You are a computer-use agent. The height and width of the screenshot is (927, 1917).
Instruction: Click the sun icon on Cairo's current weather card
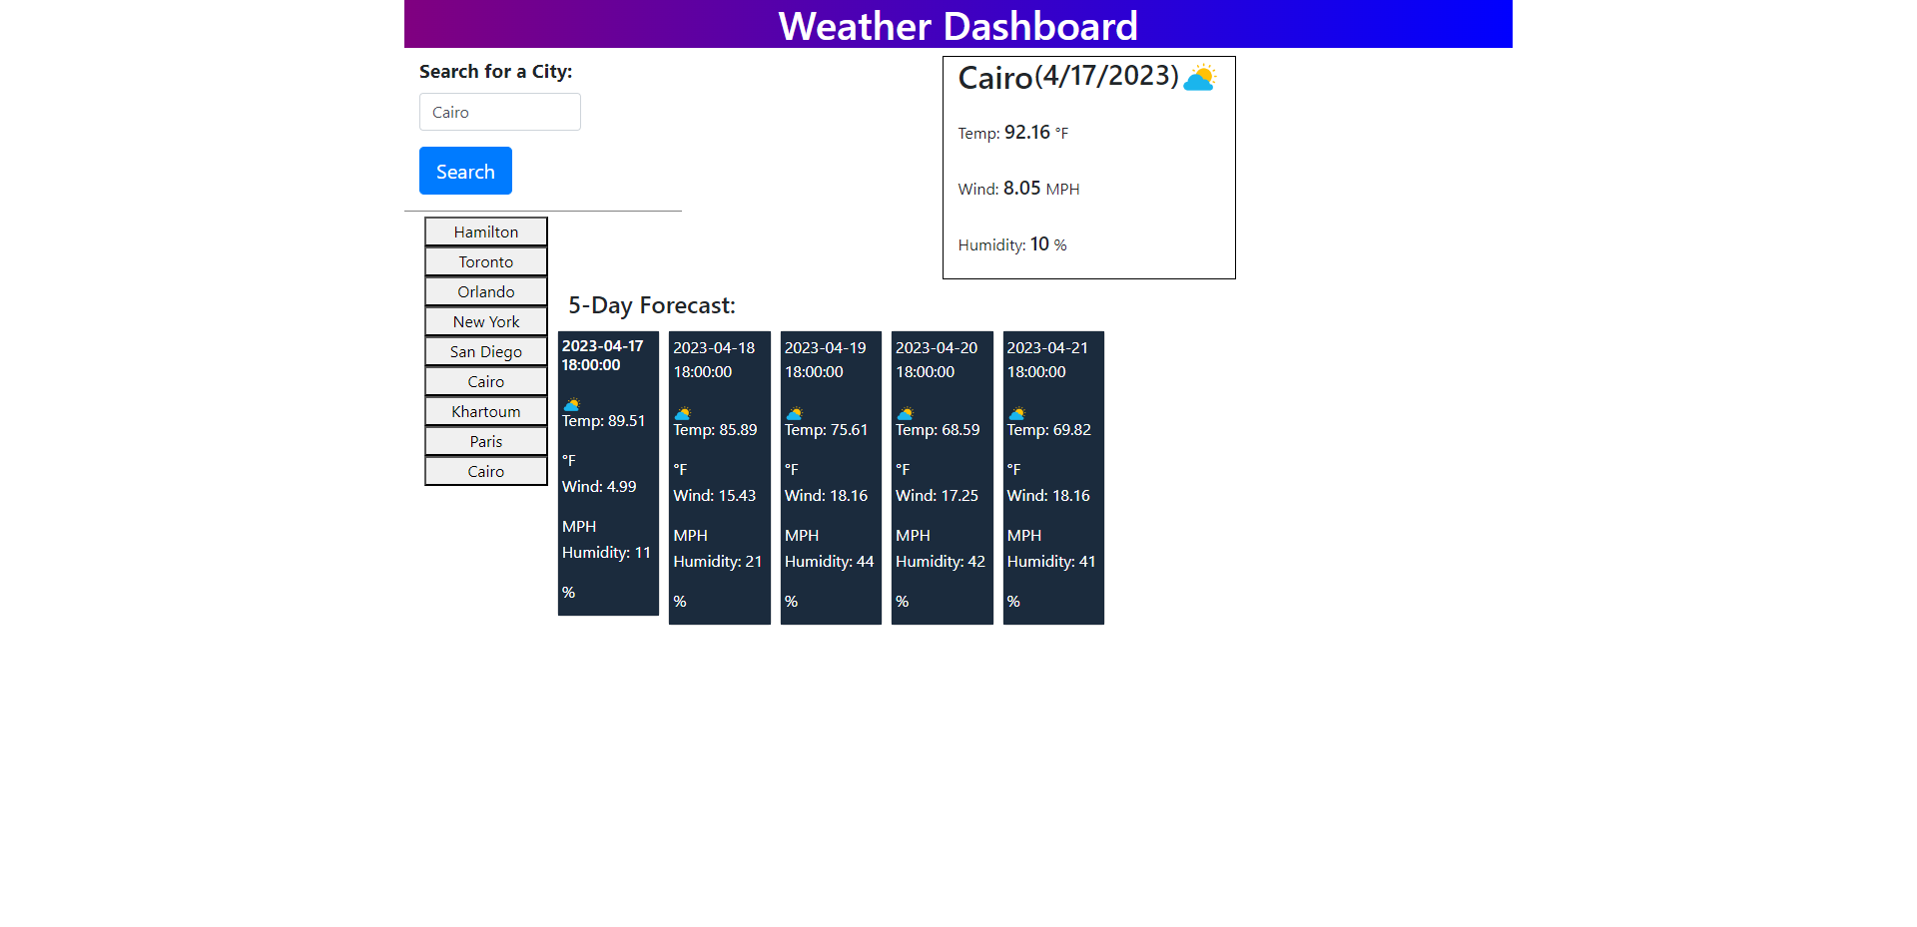[1201, 77]
